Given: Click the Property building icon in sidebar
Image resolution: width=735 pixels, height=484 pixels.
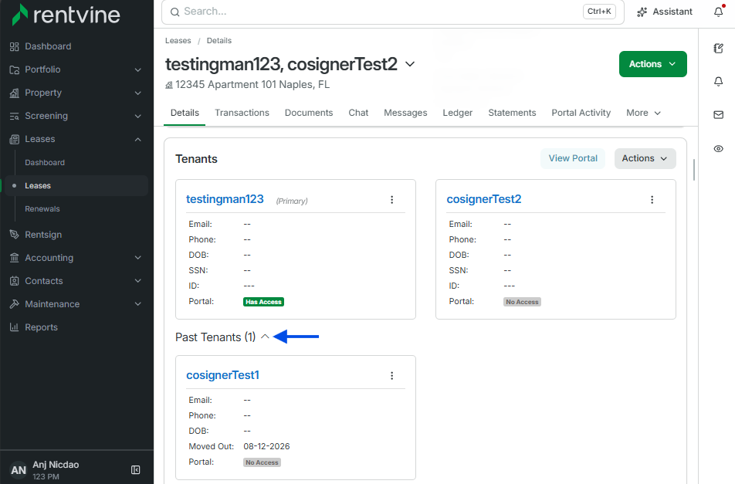Looking at the screenshot, I should (15, 93).
